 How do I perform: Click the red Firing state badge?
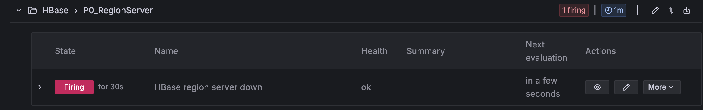74,87
